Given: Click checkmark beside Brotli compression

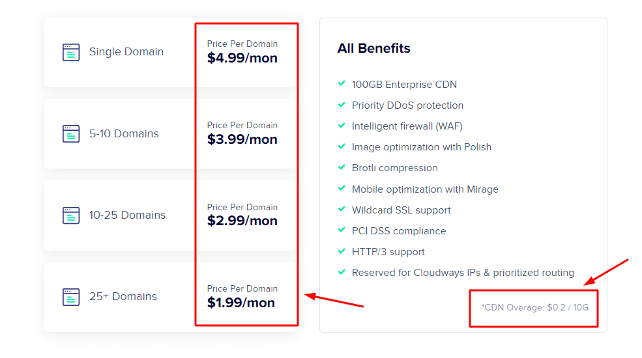Looking at the screenshot, I should click(x=342, y=167).
